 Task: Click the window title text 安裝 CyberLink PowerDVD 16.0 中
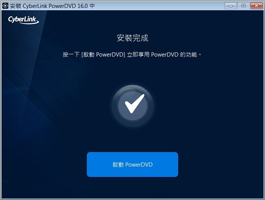coord(52,6)
